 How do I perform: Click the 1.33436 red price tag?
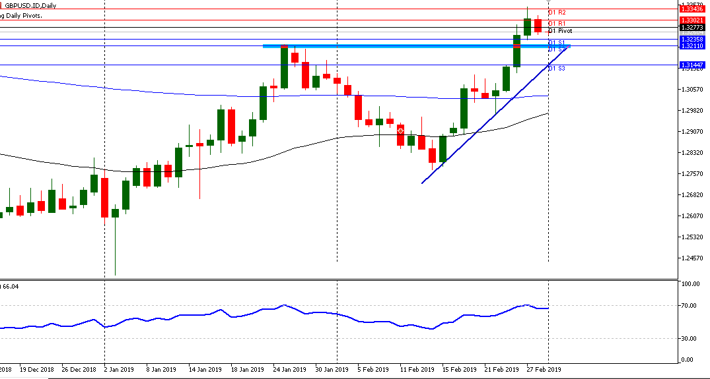point(692,9)
